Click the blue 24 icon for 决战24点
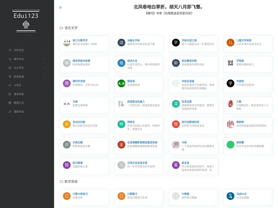 click(230, 196)
